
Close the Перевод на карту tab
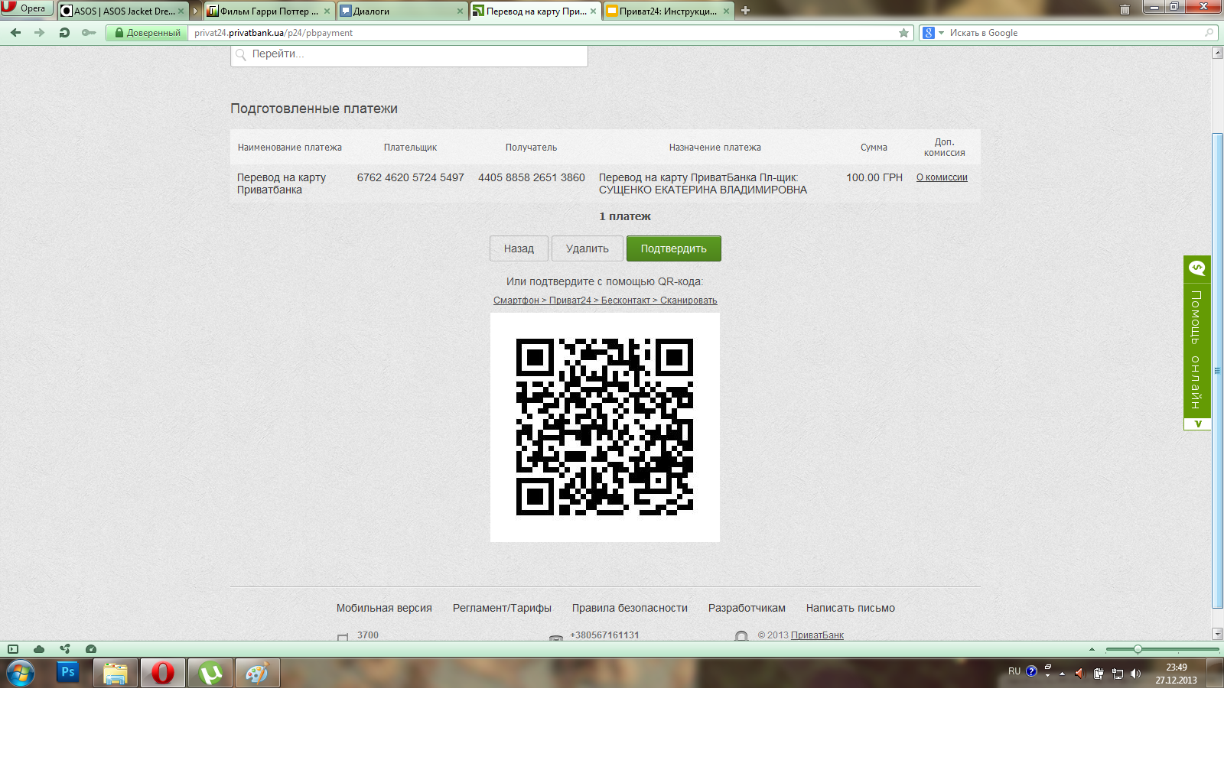tap(593, 11)
